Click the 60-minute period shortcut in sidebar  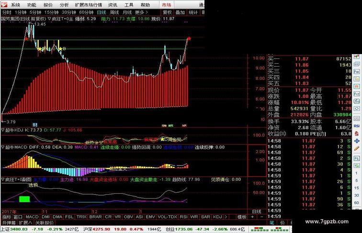click(356, 203)
